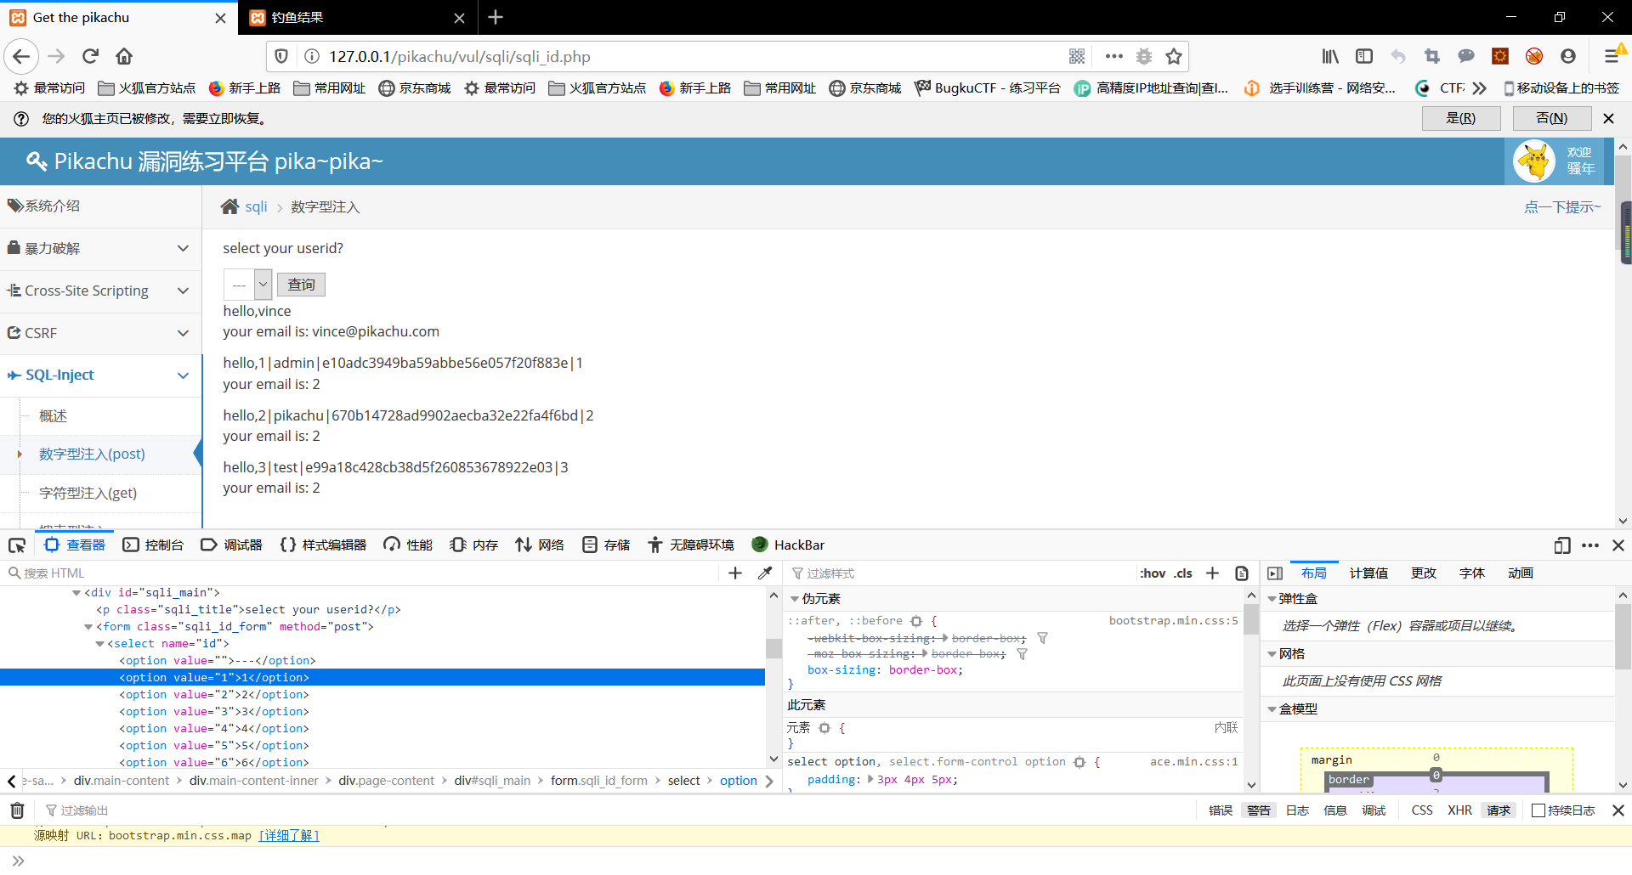The image size is (1632, 875).
Task: Toggle print media simulation icon
Action: [x=1242, y=573]
